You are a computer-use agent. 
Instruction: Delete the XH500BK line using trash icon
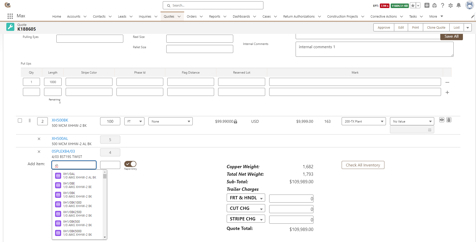click(449, 120)
